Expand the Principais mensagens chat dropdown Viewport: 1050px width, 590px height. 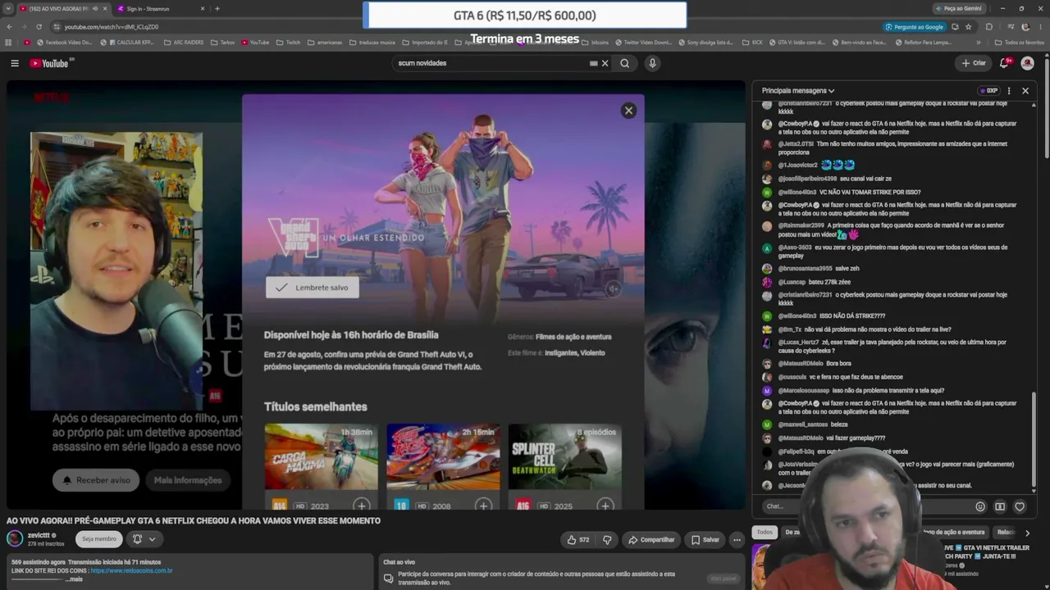coord(798,91)
